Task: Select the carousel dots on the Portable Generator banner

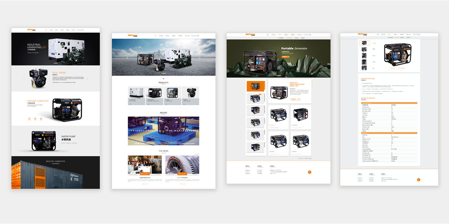Action: point(278,75)
